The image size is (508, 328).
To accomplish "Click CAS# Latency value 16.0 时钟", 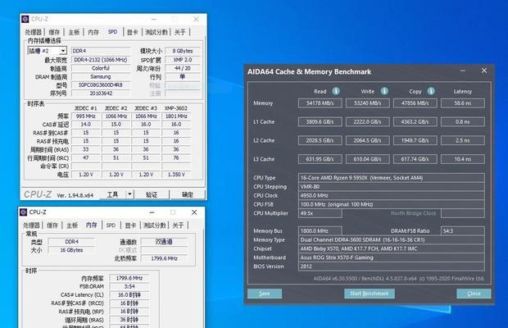I will pyautogui.click(x=129, y=295).
